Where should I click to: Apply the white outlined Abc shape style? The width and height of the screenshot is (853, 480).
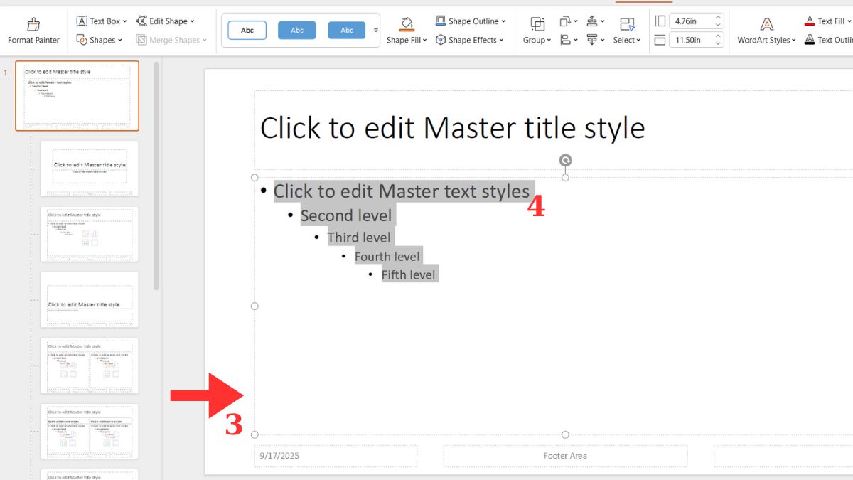pos(247,31)
